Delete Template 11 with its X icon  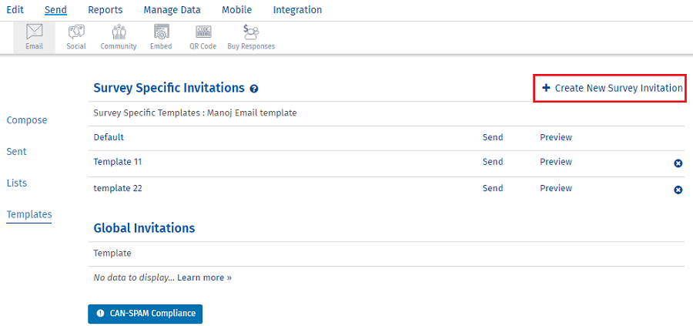click(678, 163)
